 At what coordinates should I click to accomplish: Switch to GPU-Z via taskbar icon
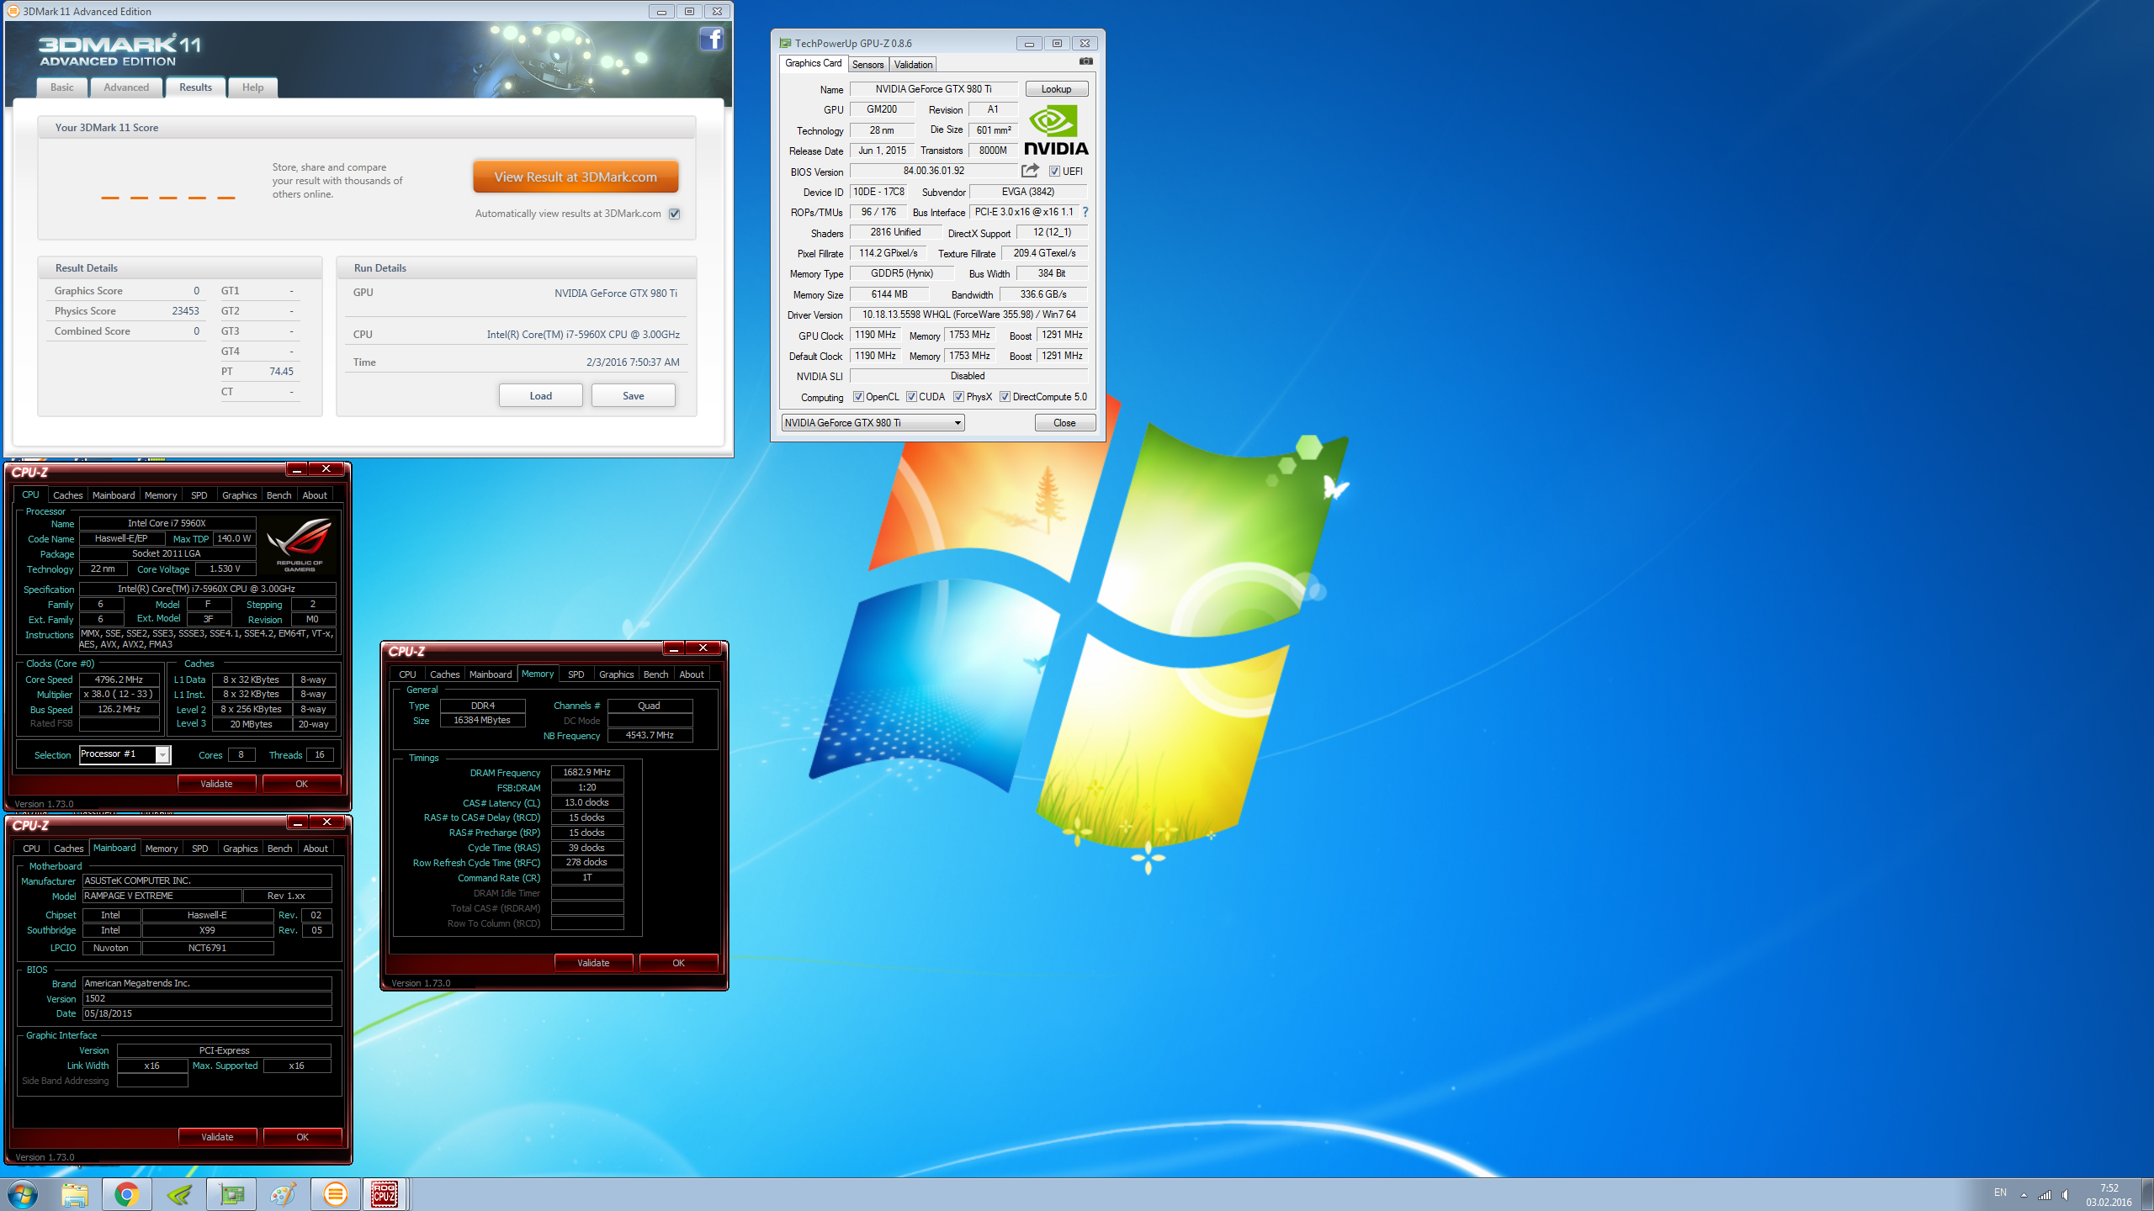(231, 1194)
